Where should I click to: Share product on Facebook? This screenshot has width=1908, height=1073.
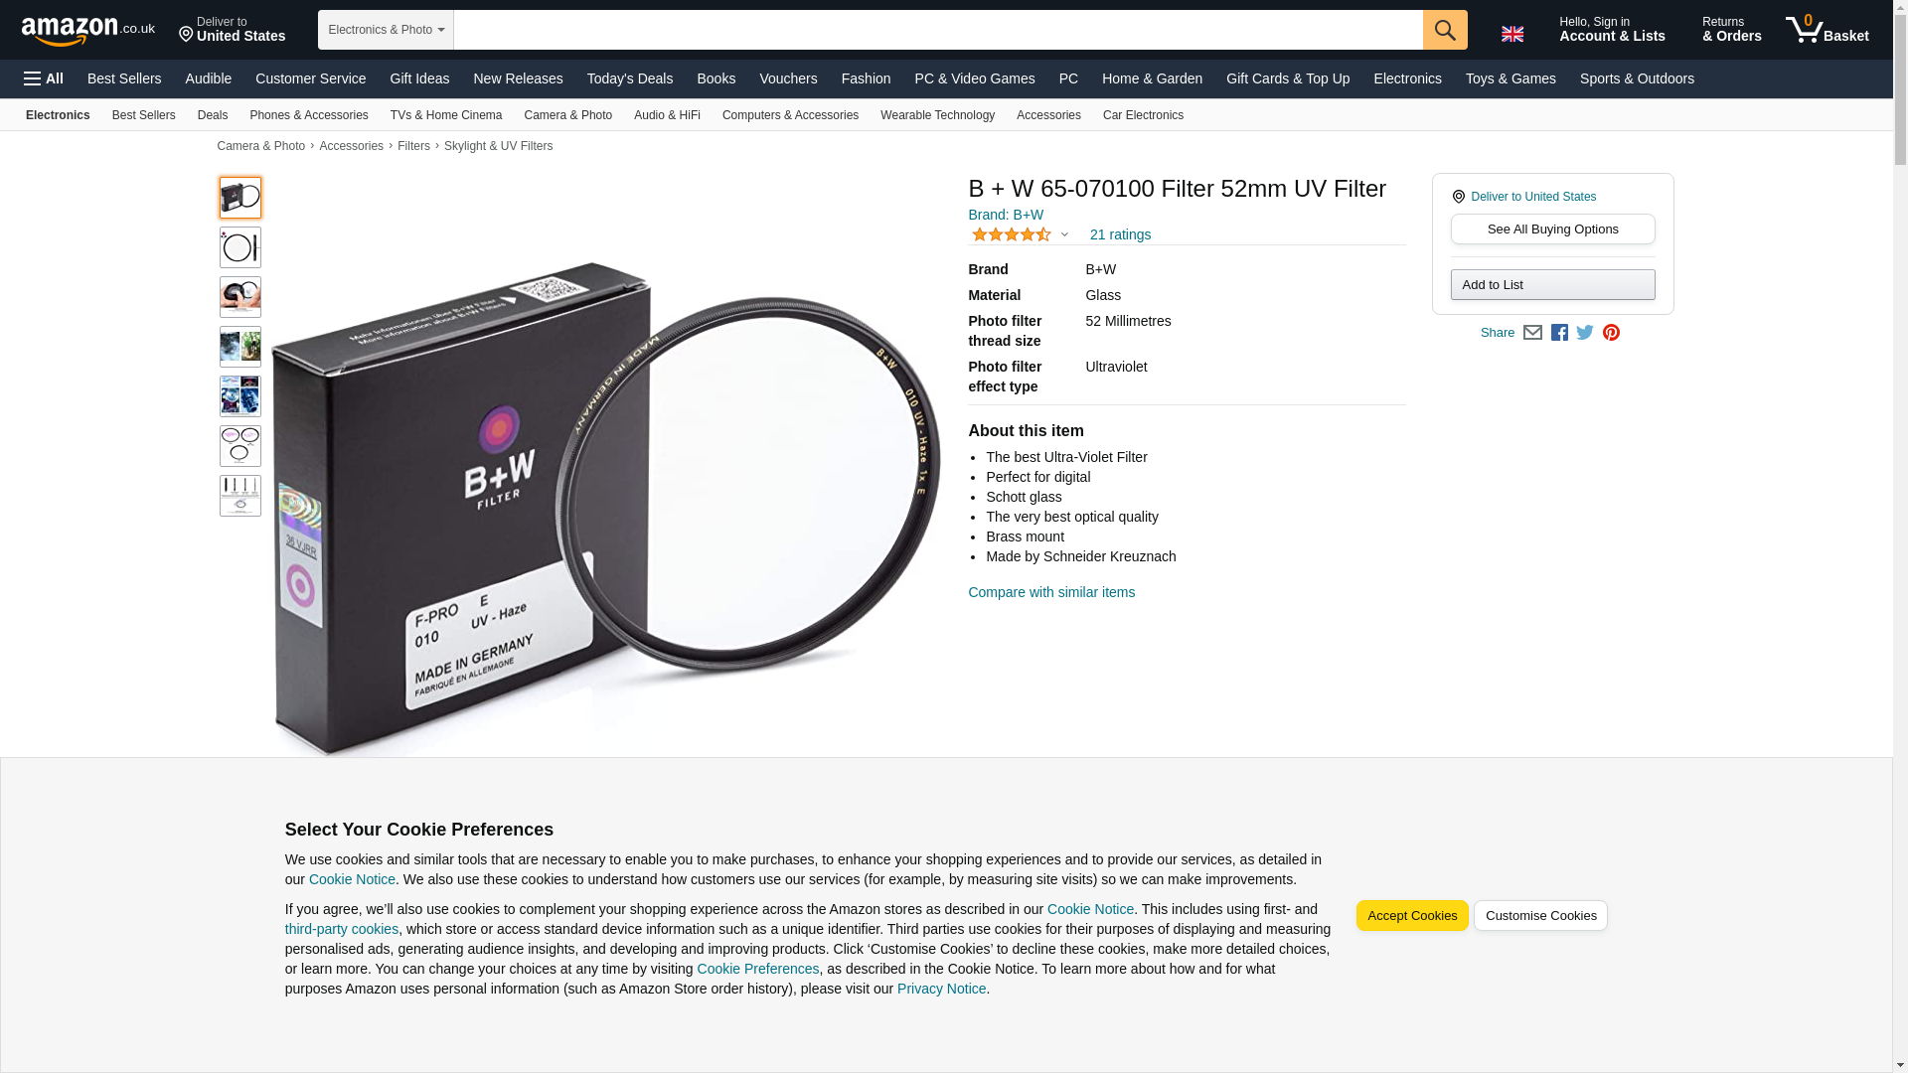[x=1559, y=333]
